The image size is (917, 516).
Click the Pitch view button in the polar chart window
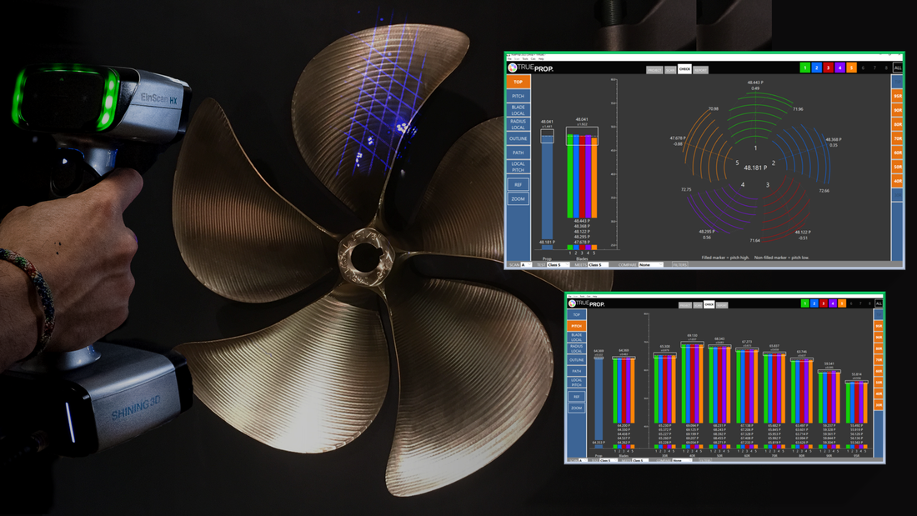(518, 97)
